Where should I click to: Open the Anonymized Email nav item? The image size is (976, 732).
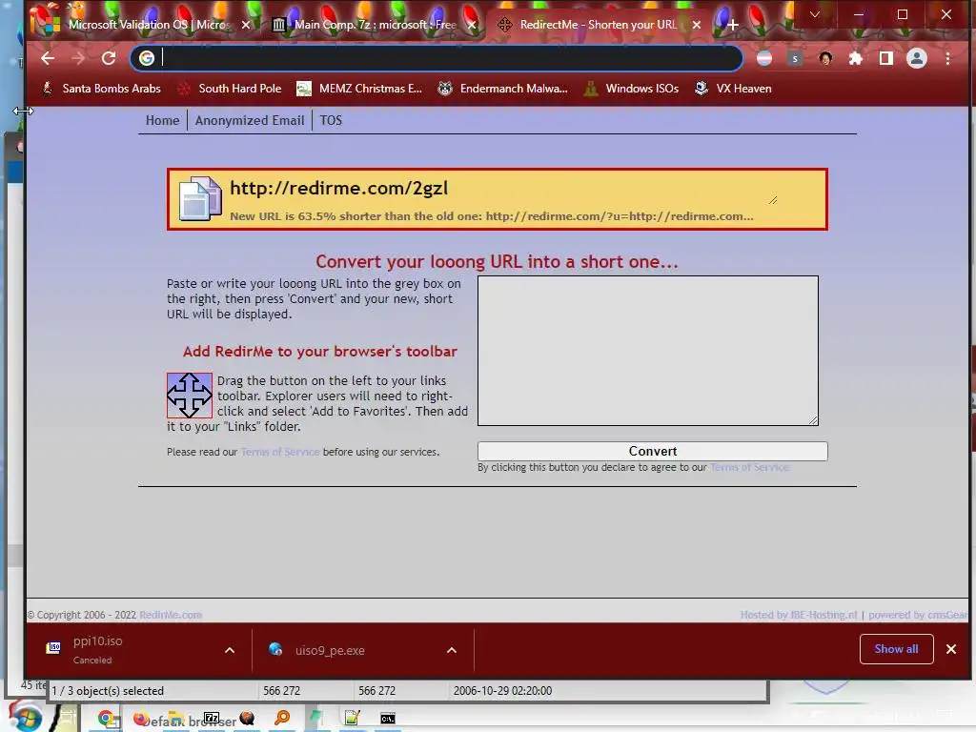click(x=250, y=120)
